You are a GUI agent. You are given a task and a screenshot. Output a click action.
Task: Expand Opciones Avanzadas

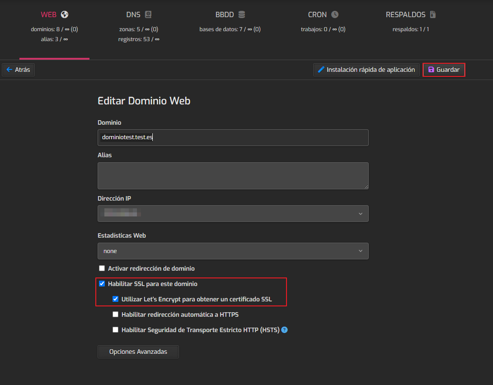(138, 352)
